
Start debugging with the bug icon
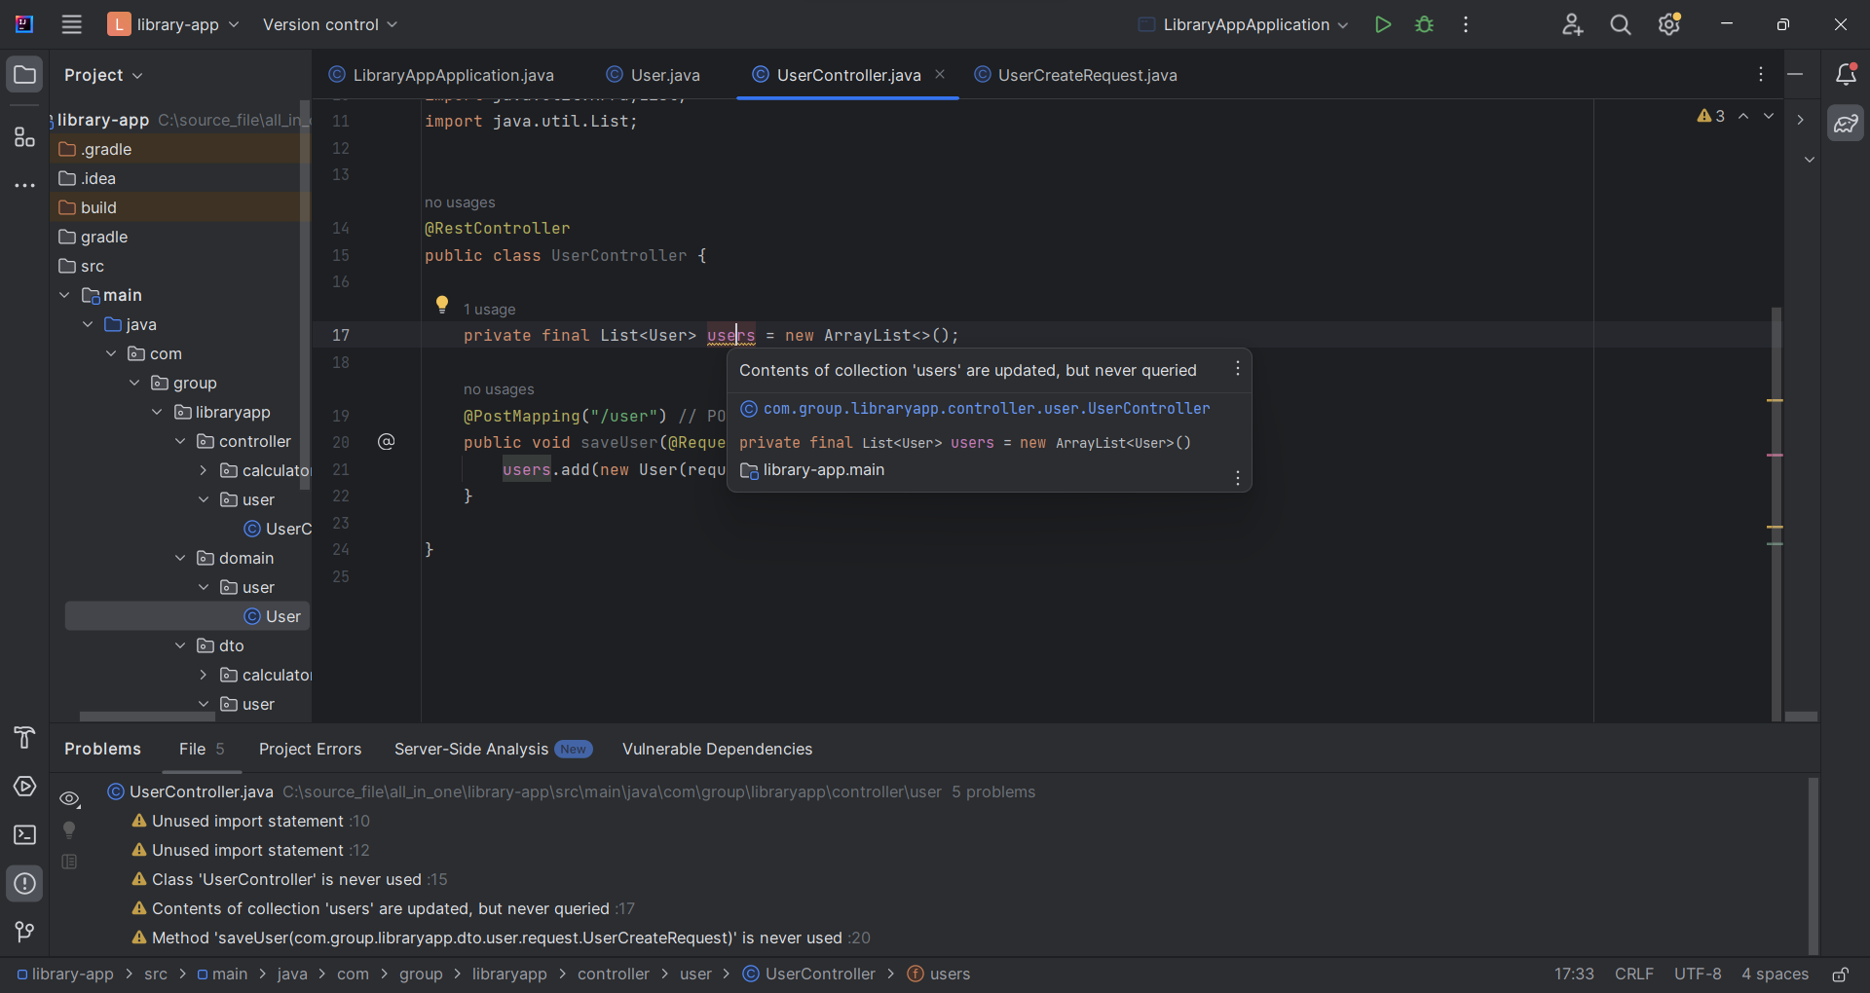click(1424, 24)
